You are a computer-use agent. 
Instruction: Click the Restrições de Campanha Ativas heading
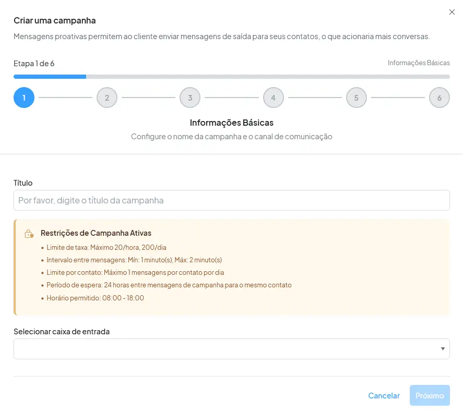point(96,233)
